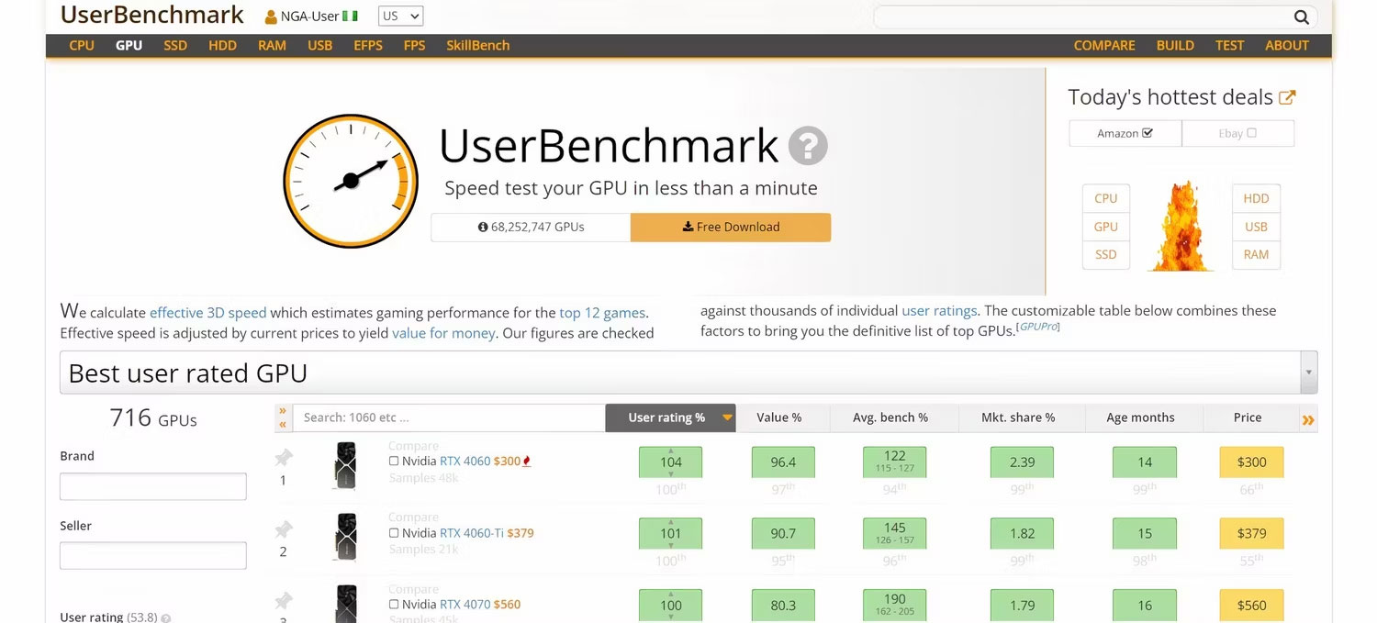Open the search magnifier in the top bar
This screenshot has height=623, width=1377.
click(1301, 16)
